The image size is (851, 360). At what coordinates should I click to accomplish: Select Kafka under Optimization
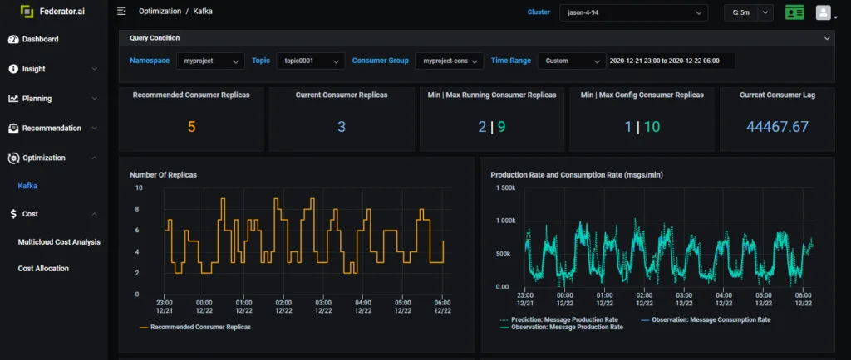pos(27,186)
